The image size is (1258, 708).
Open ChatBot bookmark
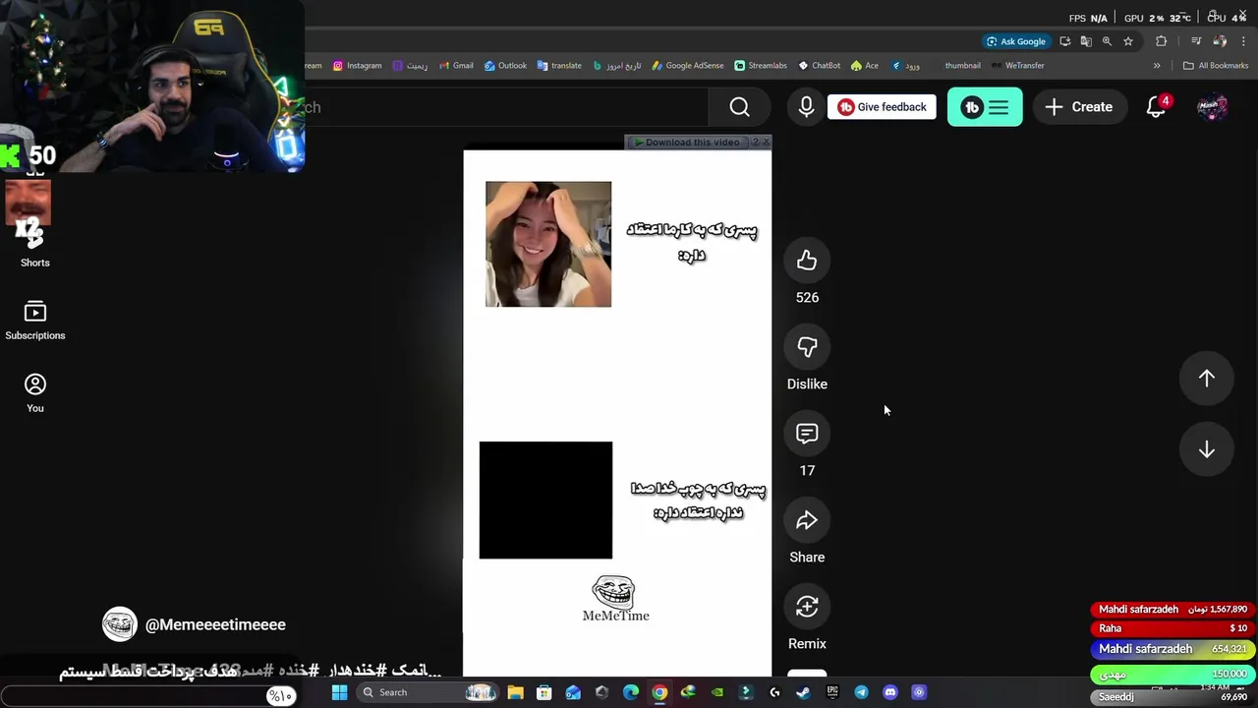coord(820,66)
